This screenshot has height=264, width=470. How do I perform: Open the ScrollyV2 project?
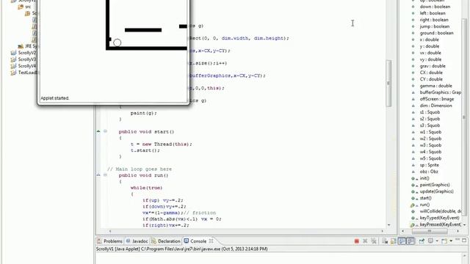pyautogui.click(x=23, y=53)
